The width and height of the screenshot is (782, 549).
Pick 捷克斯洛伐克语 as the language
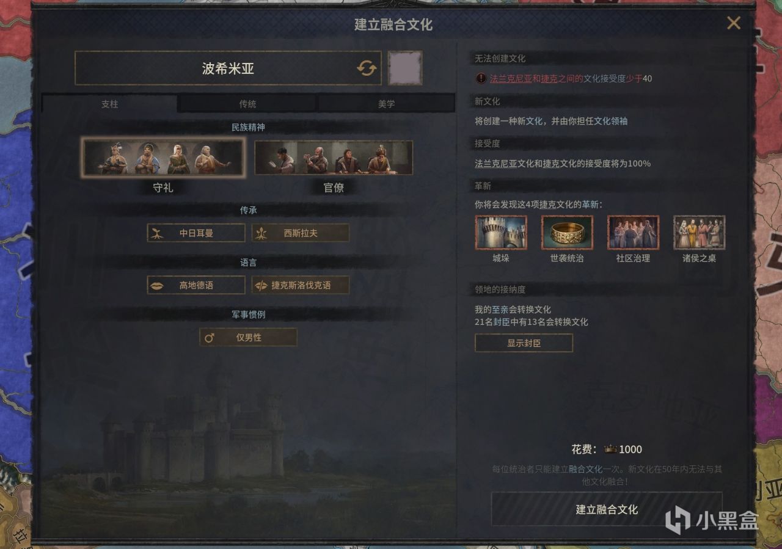(300, 285)
